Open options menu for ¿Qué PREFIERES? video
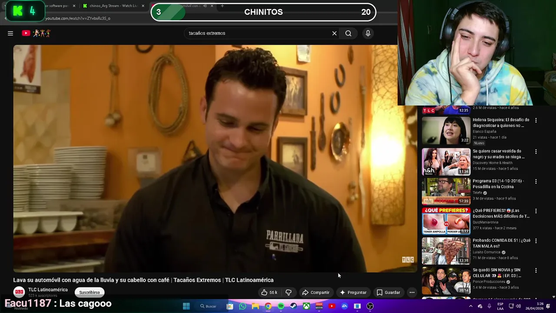Screen dimensions: 556x313 (x=536, y=211)
